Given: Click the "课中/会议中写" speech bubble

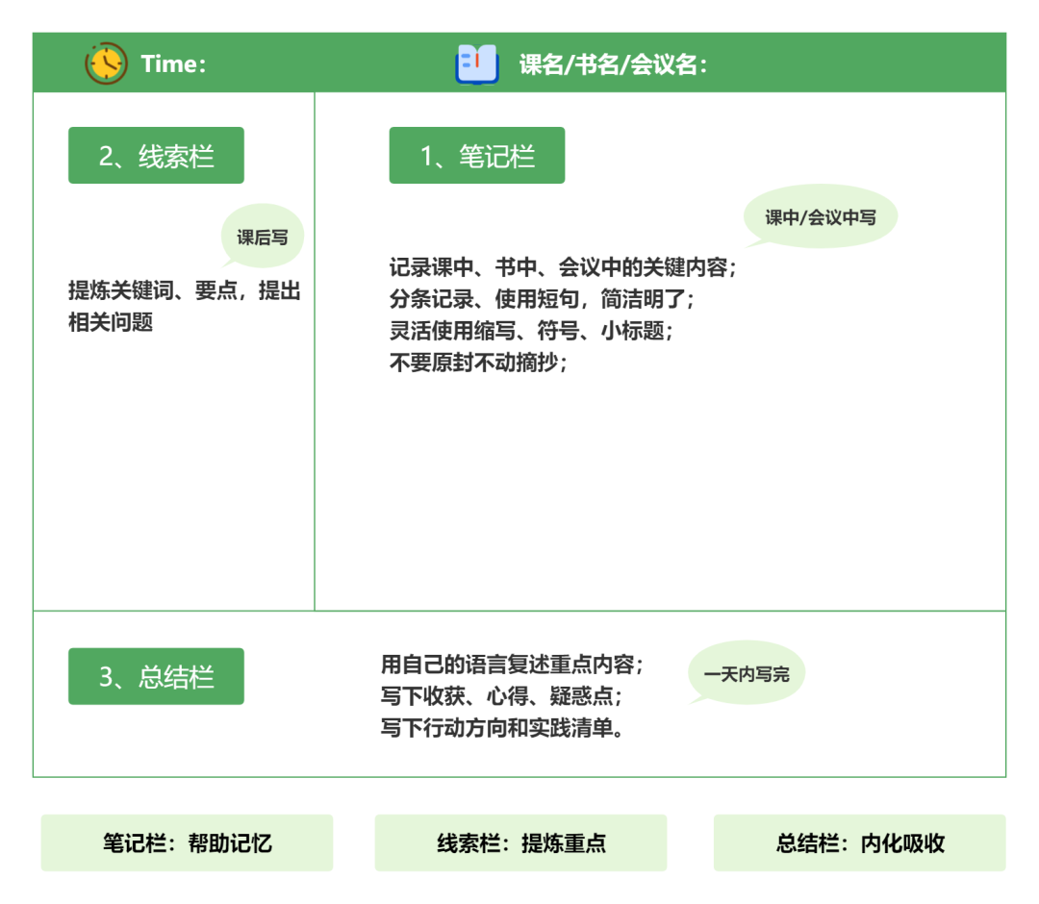Looking at the screenshot, I should point(821,217).
